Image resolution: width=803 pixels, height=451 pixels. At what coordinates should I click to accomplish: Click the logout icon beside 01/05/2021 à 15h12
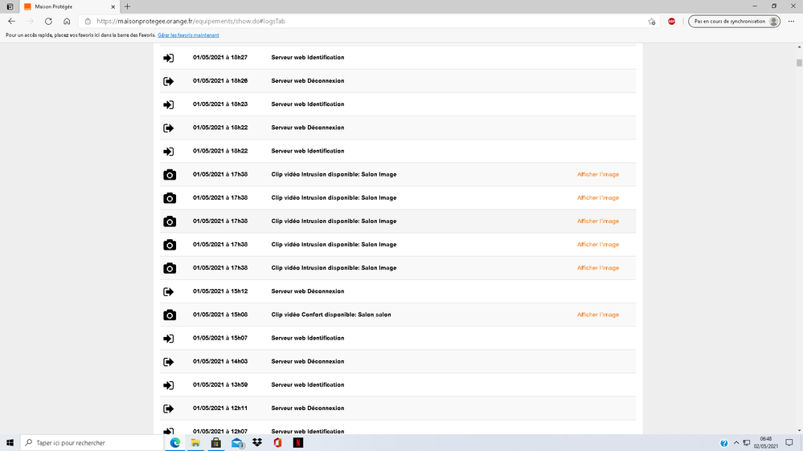point(169,291)
